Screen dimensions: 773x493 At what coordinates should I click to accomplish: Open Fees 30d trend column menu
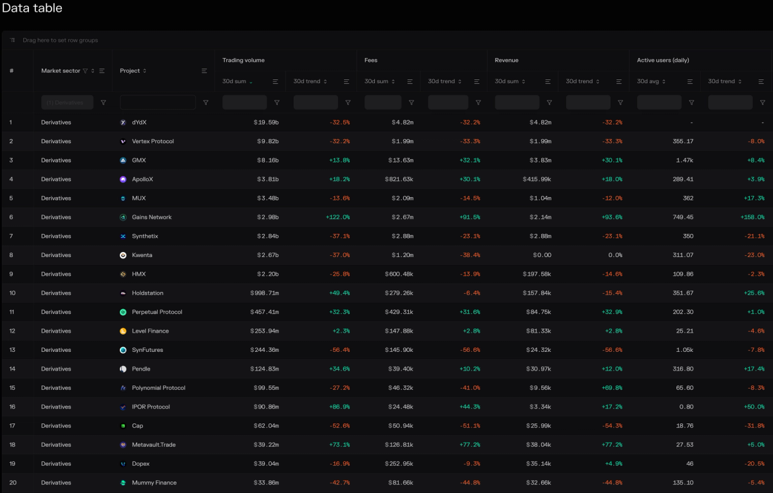[x=476, y=81]
